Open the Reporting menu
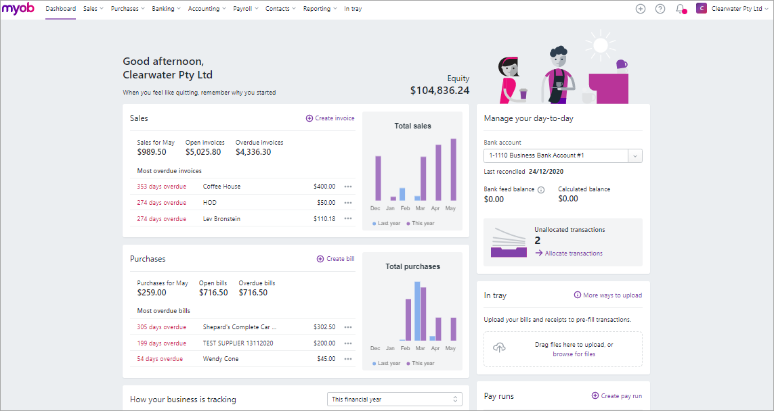This screenshot has height=411, width=774. point(320,9)
